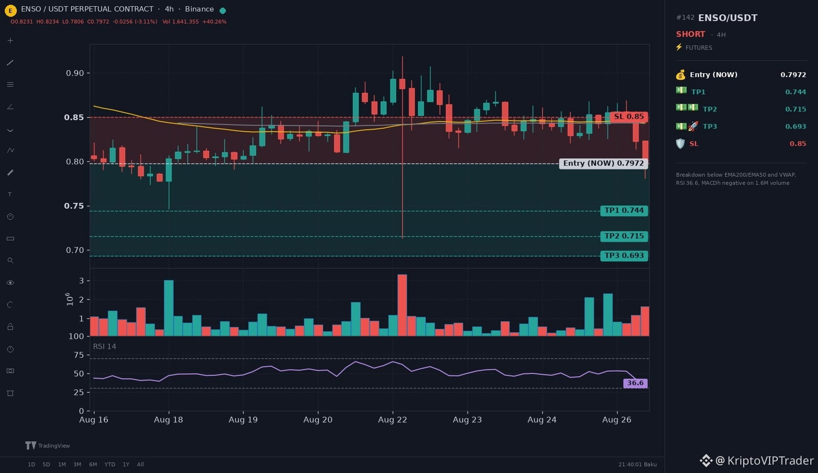Viewport: 818px width, 473px height.
Task: Click the purple 36.6 RSI value tag
Action: click(635, 383)
